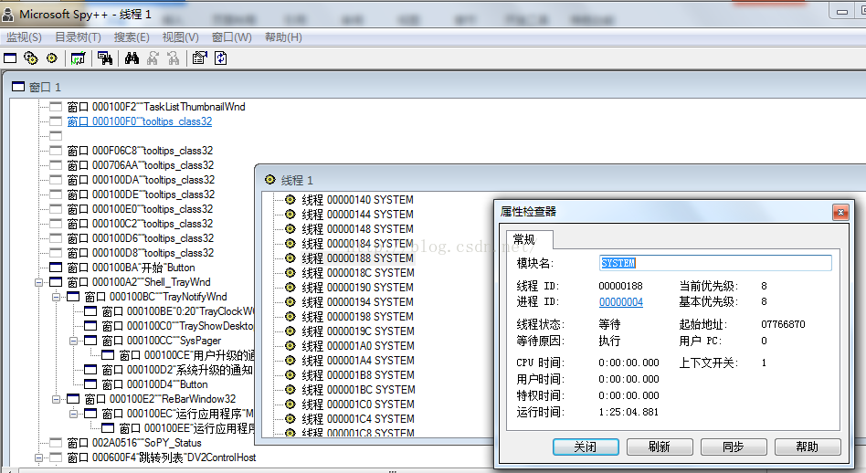
Task: Open the Windows view from toolbar
Action: (x=10, y=58)
